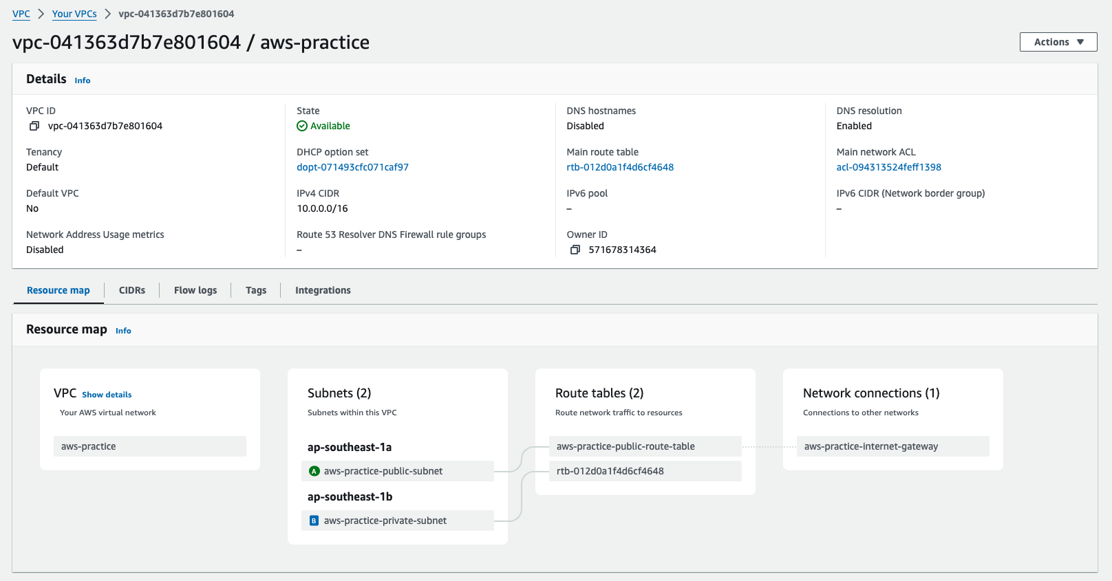Select rtb-012d0a1f4d6cf4648 in Route tables card

click(645, 471)
